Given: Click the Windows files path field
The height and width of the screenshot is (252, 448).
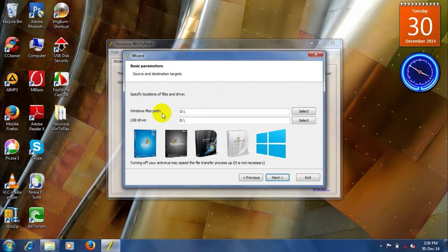Looking at the screenshot, I should (x=234, y=111).
